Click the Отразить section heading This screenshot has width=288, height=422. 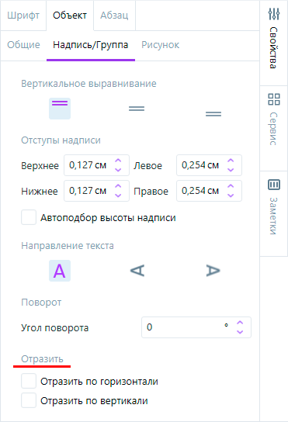pyautogui.click(x=42, y=358)
